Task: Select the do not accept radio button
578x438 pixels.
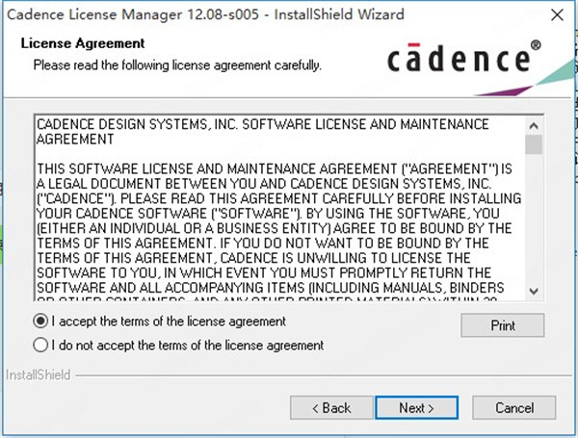Action: point(40,346)
